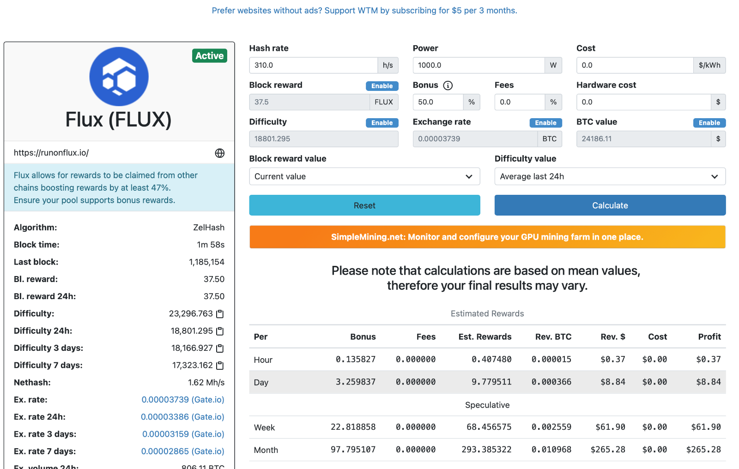Select the Hour row profit $0.37

(709, 360)
